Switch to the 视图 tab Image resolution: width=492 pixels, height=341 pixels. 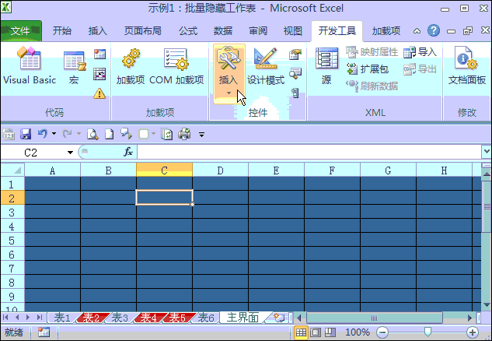293,31
